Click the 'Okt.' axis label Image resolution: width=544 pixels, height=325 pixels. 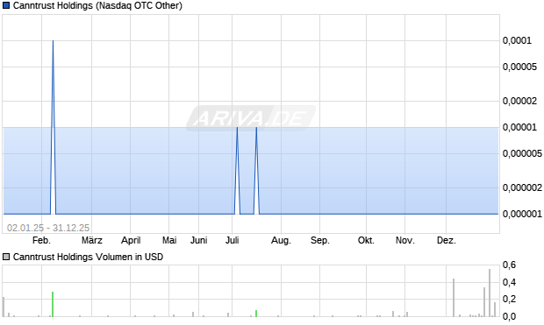click(366, 240)
